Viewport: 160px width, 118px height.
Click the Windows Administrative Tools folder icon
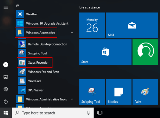click(x=20, y=99)
